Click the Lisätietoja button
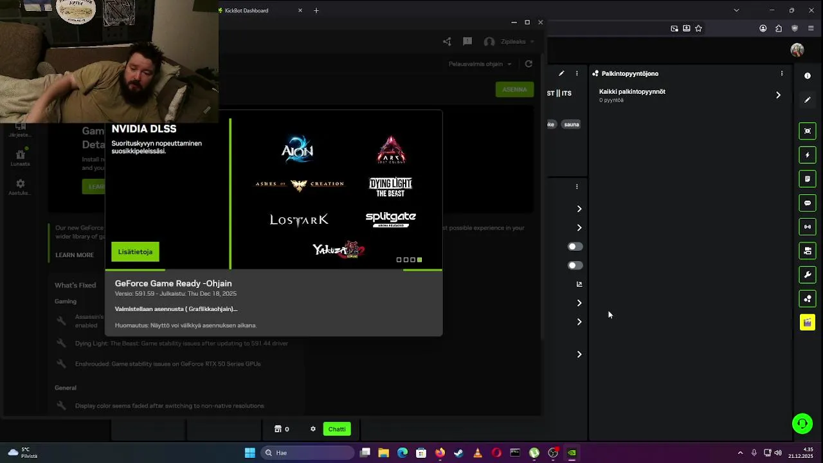 click(135, 252)
